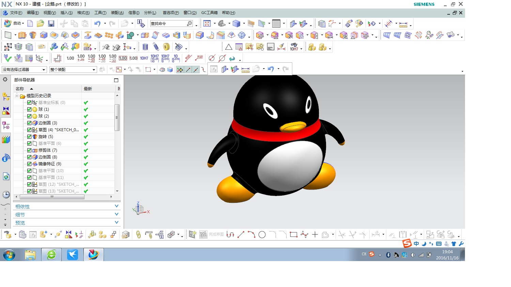Select the Extrude feature tool
Screen dimensions: 511x287
point(22,35)
